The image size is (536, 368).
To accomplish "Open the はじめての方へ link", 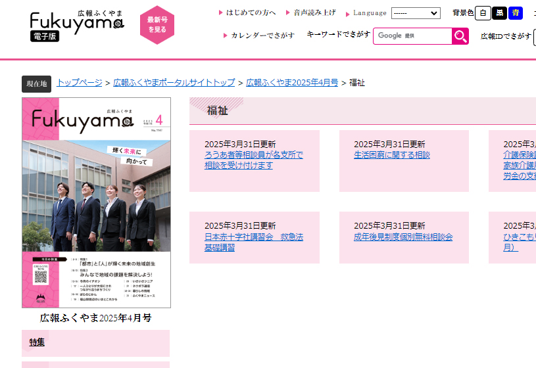I will (x=251, y=13).
